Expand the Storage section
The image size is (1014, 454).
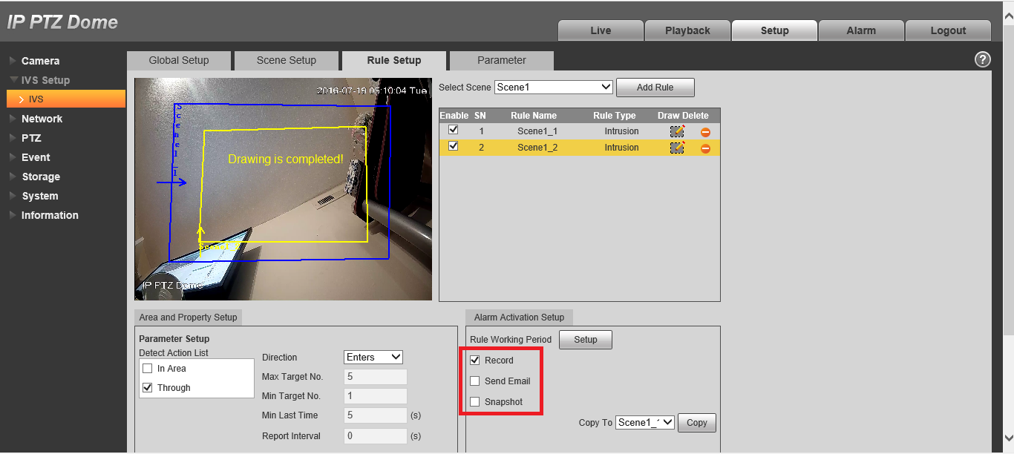point(41,177)
